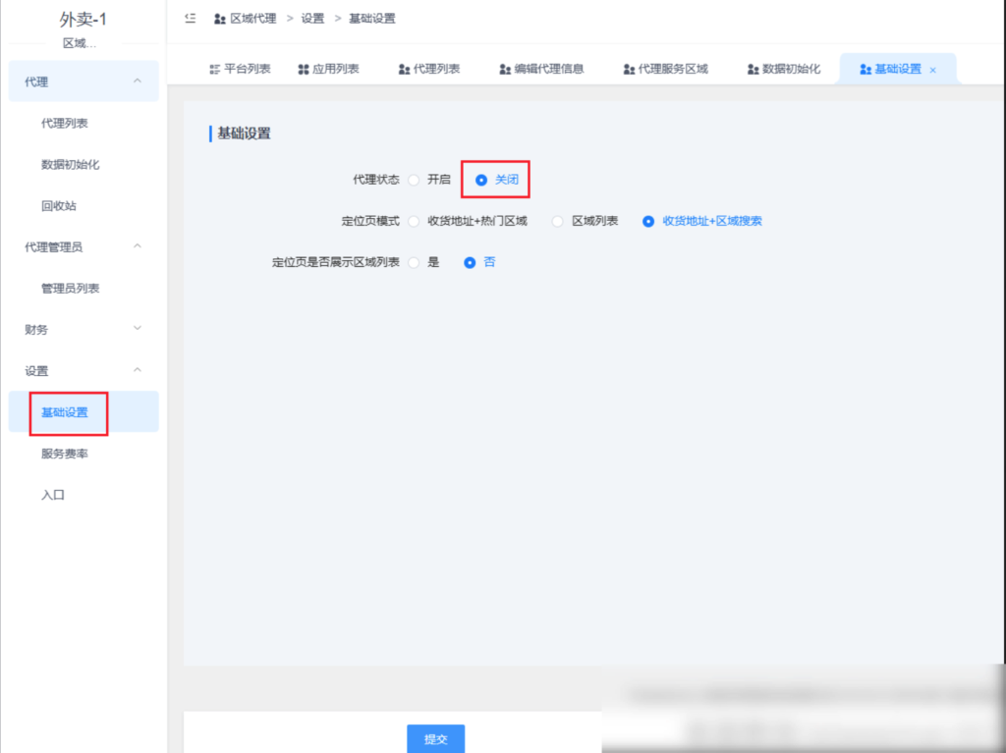Collapse the sidebar using the hamburger icon

(190, 18)
